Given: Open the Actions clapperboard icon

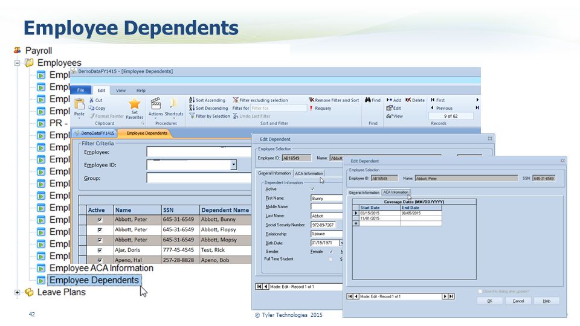Looking at the screenshot, I should (x=156, y=103).
